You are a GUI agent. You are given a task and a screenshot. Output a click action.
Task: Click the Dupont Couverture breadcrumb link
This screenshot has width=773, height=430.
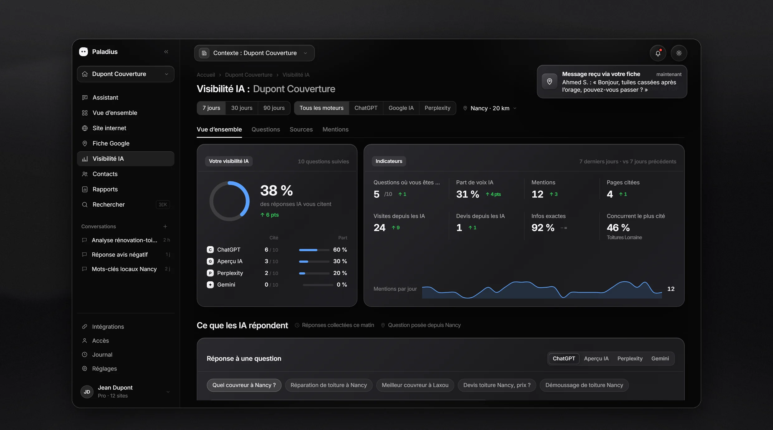[248, 75]
